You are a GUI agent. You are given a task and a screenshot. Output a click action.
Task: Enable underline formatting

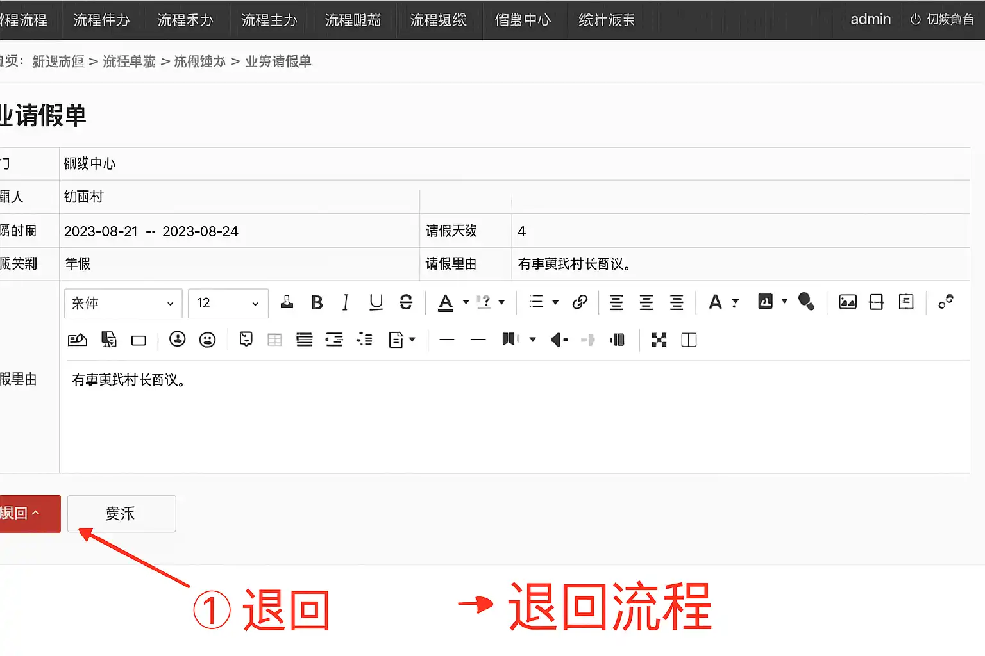(x=376, y=302)
